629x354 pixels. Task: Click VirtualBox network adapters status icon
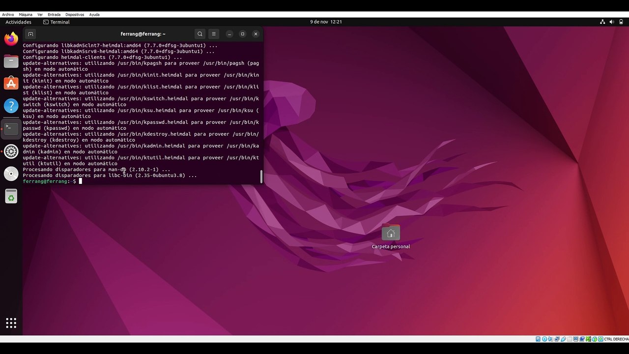pyautogui.click(x=557, y=339)
